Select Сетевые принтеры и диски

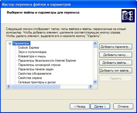click(x=37, y=82)
